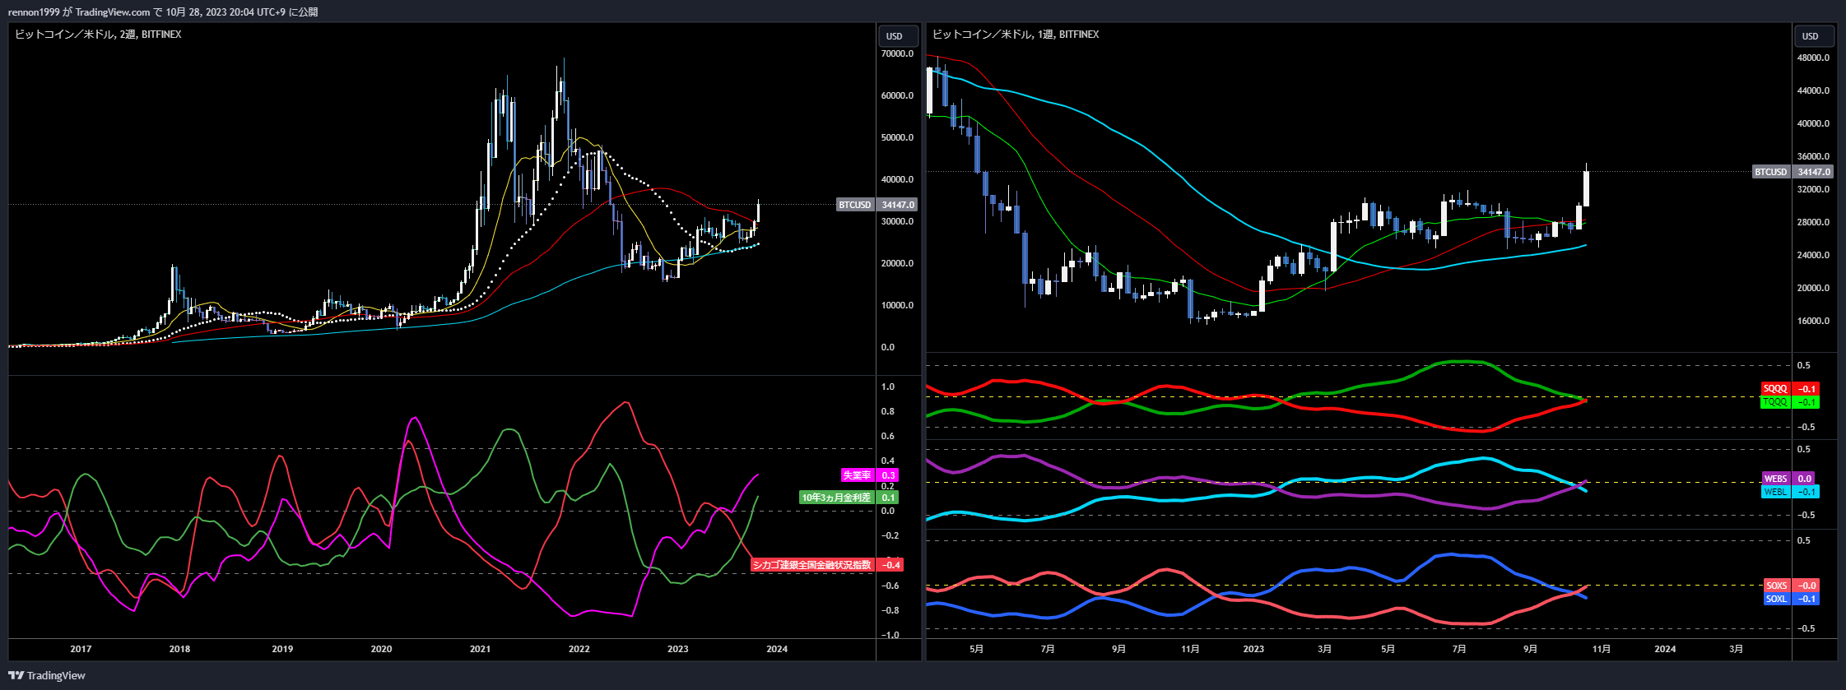
Task: Select the BTCUSD price tag on the 2-week chart
Action: [x=855, y=205]
